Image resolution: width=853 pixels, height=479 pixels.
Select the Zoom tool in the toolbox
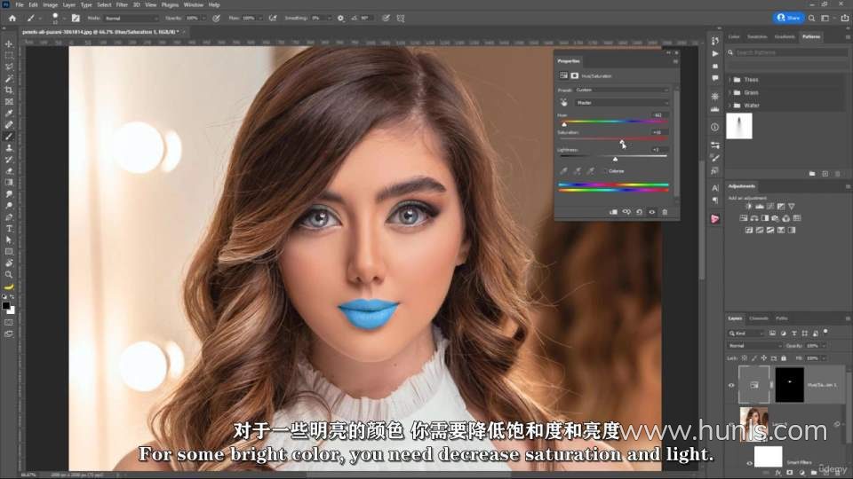click(x=9, y=275)
